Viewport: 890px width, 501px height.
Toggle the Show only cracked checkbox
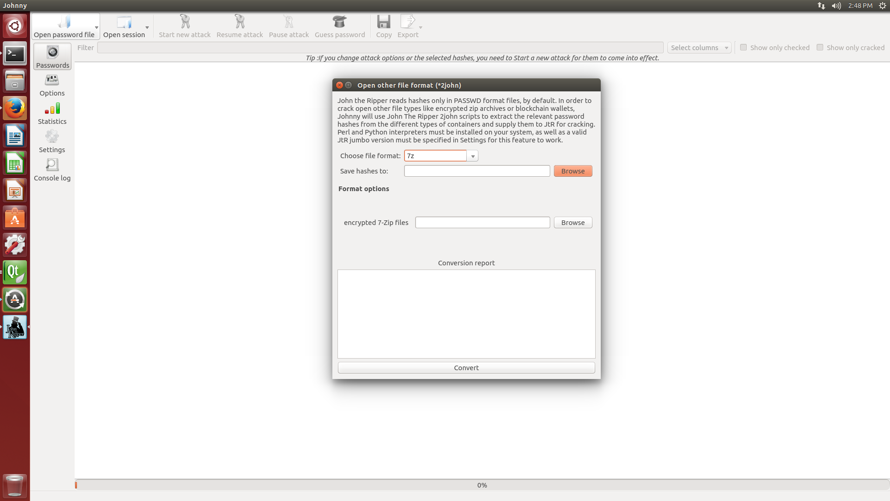pos(820,47)
